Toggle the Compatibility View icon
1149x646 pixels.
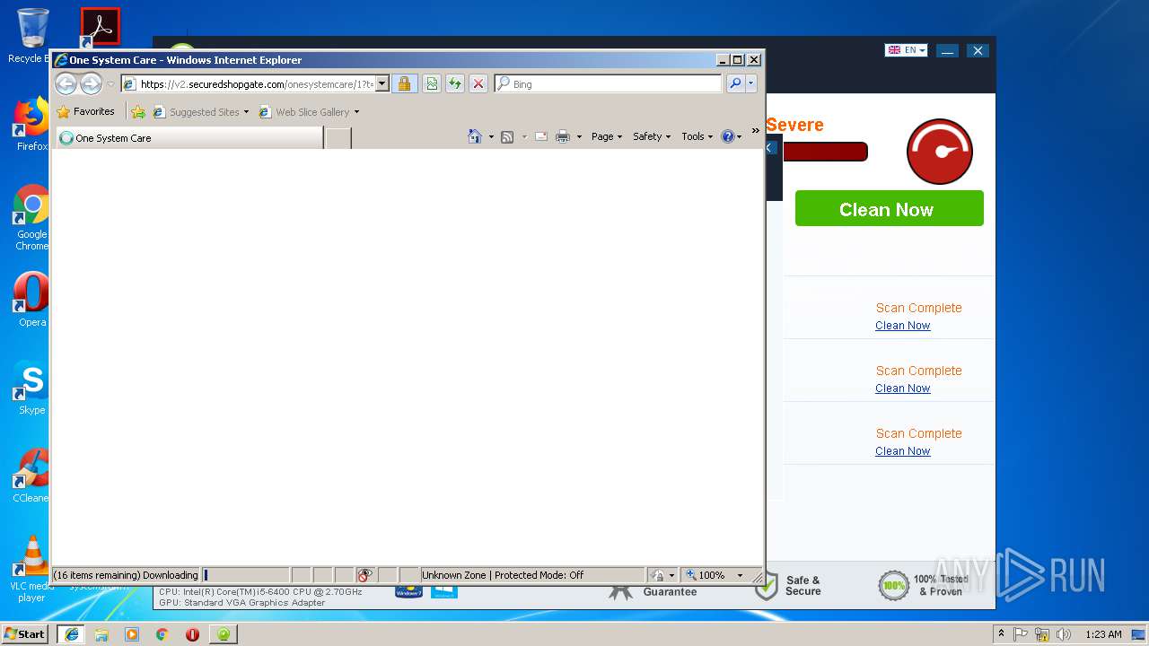click(432, 83)
